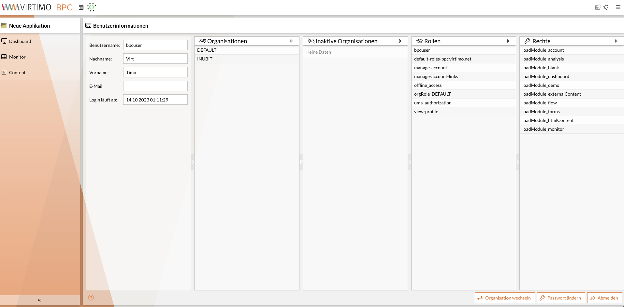Click the Passwort ändern button
624x307 pixels.
[x=561, y=298]
